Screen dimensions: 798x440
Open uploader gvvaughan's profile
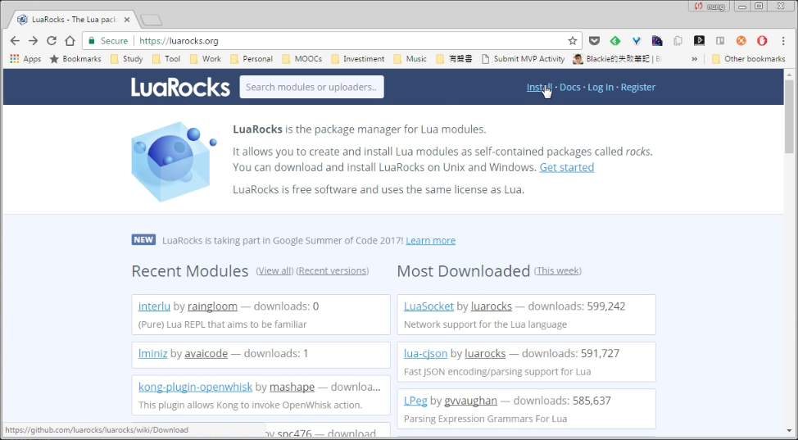tap(471, 401)
